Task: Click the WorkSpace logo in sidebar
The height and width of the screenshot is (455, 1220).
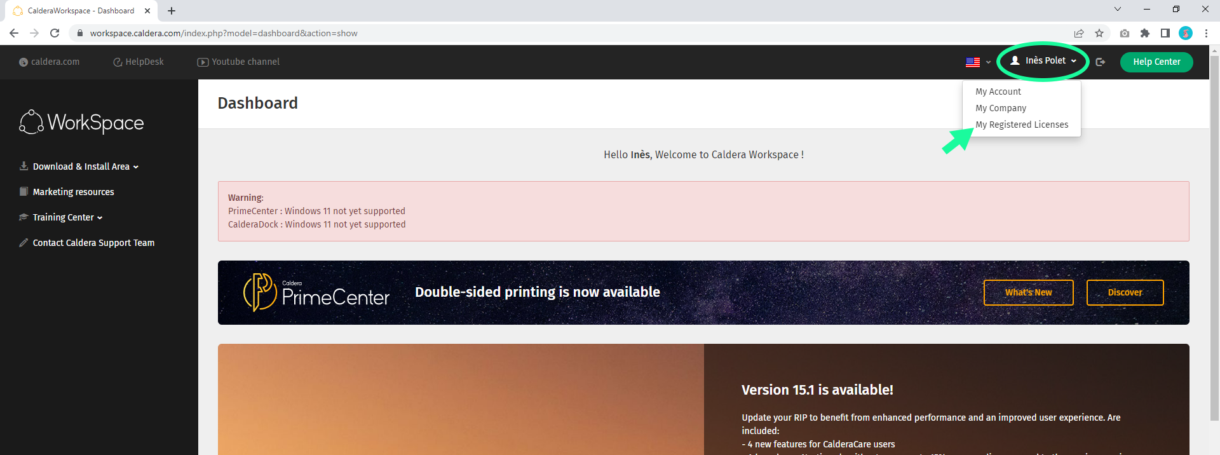Action: (82, 123)
